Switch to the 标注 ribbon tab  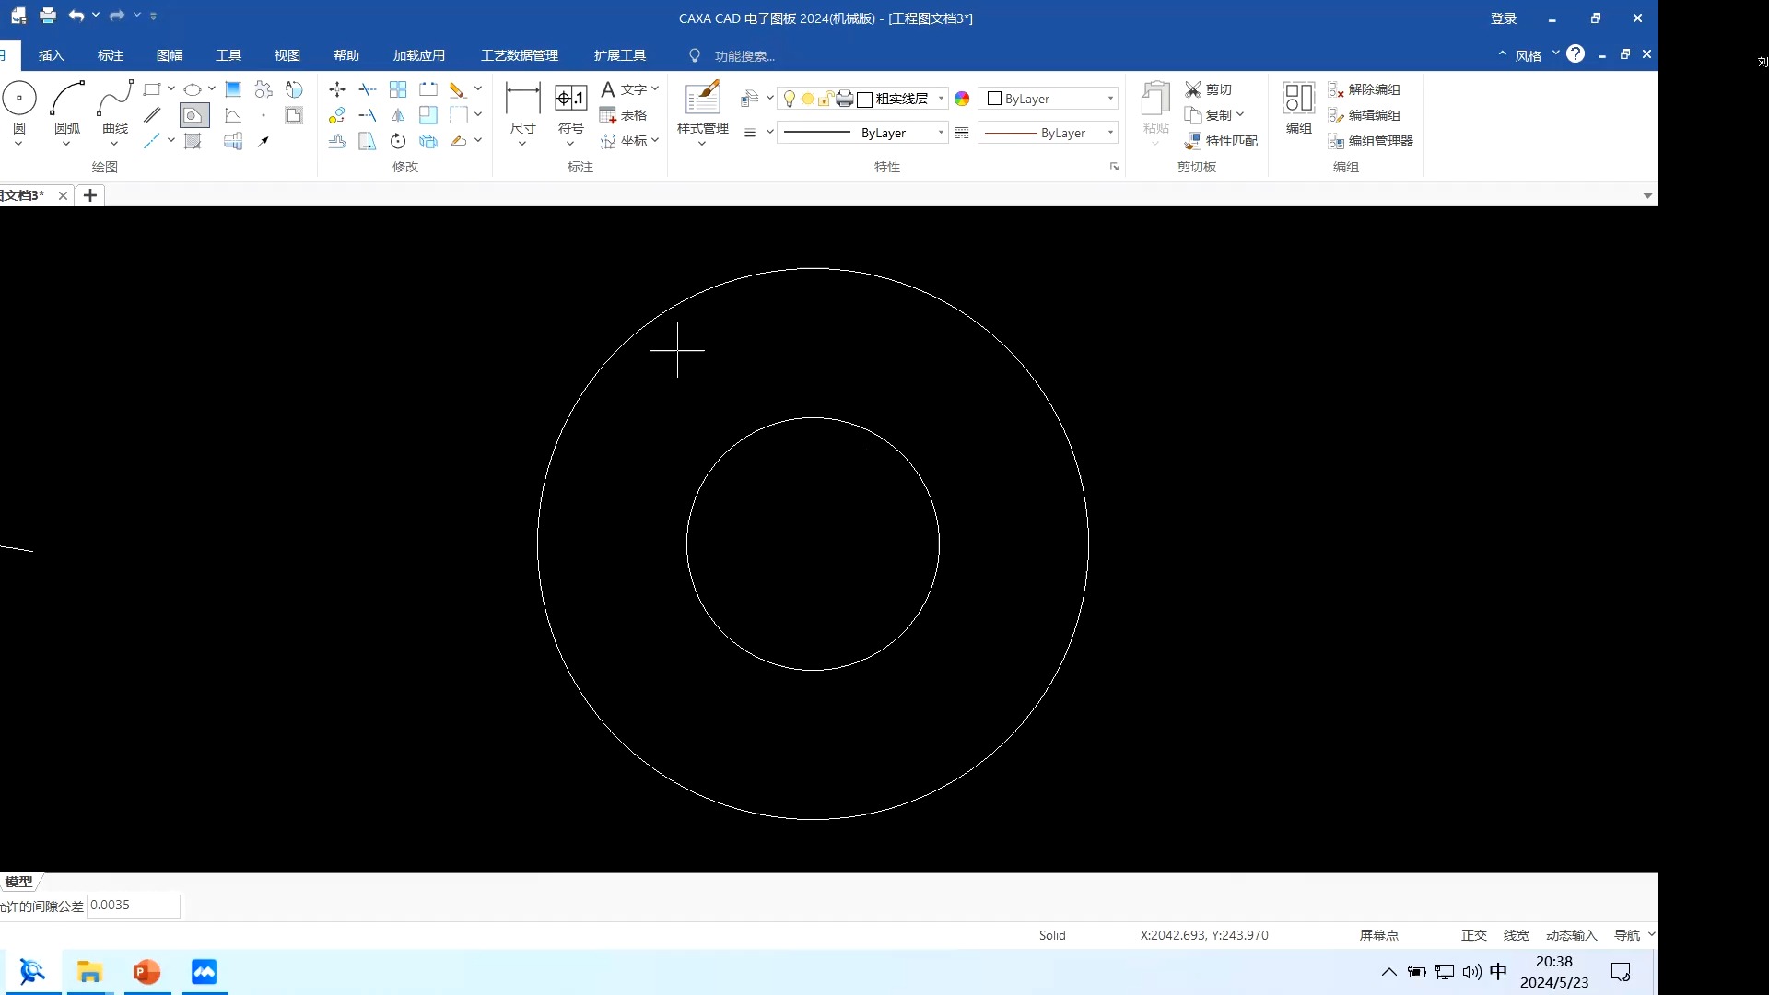click(111, 55)
